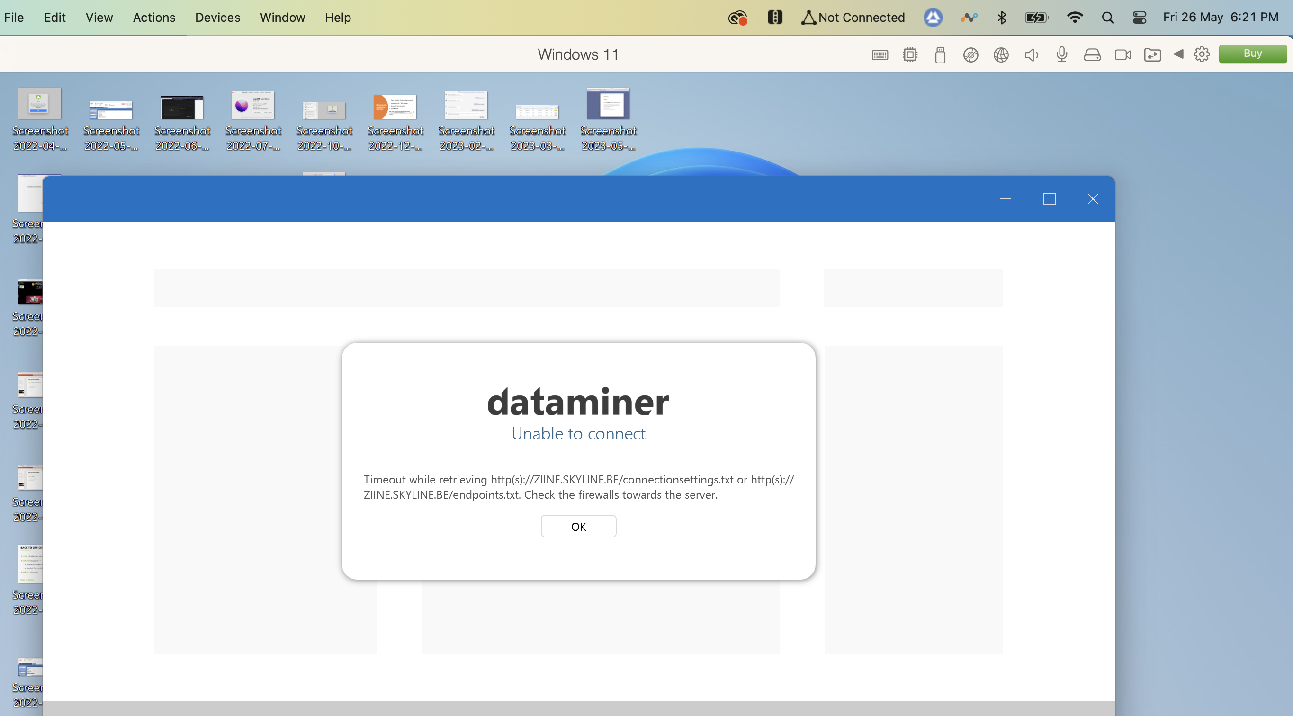The width and height of the screenshot is (1293, 716).
Task: Open the View menu
Action: point(99,18)
